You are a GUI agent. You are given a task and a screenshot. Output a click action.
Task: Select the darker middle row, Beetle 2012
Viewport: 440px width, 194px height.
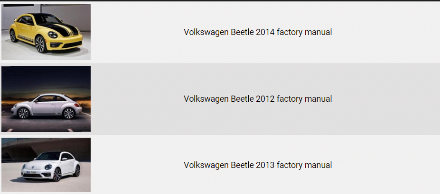(x=380, y=99)
